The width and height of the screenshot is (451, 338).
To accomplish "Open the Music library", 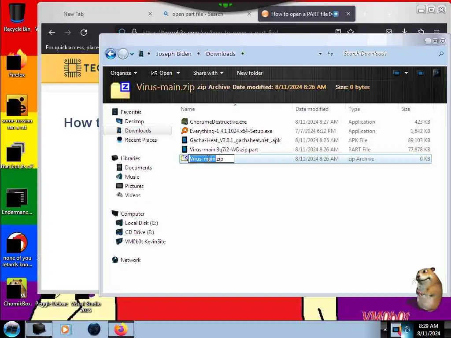I will [x=132, y=177].
